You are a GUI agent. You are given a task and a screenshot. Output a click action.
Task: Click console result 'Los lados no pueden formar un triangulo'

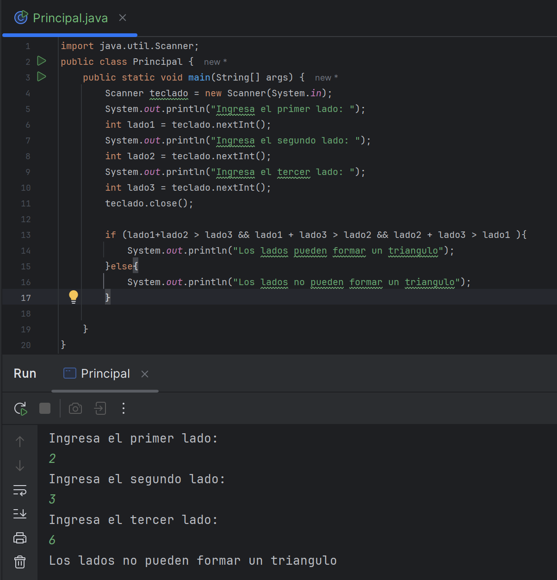click(x=193, y=561)
